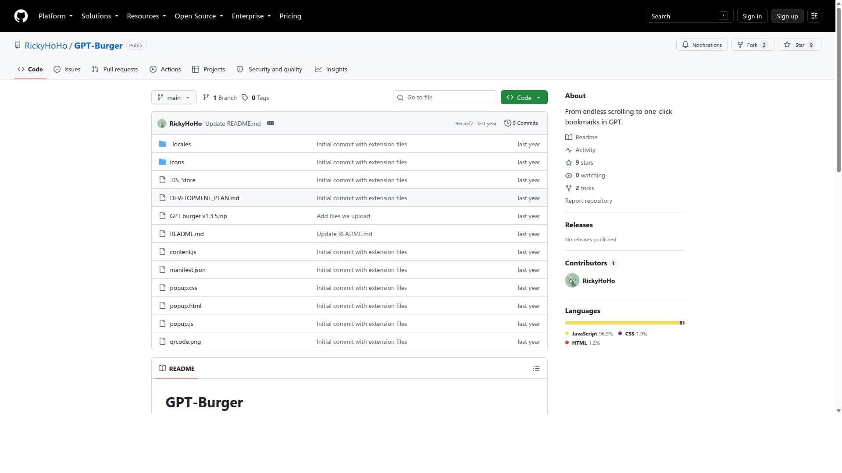Click the eye icon next to watching
The width and height of the screenshot is (842, 473).
[x=569, y=176]
